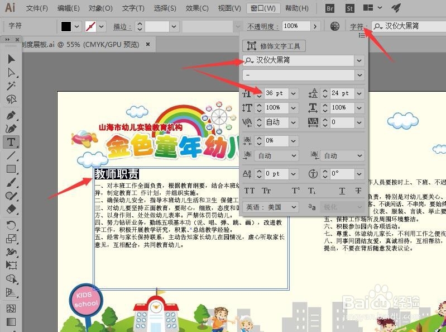Select the Perspective Grid tool

tap(11, 292)
